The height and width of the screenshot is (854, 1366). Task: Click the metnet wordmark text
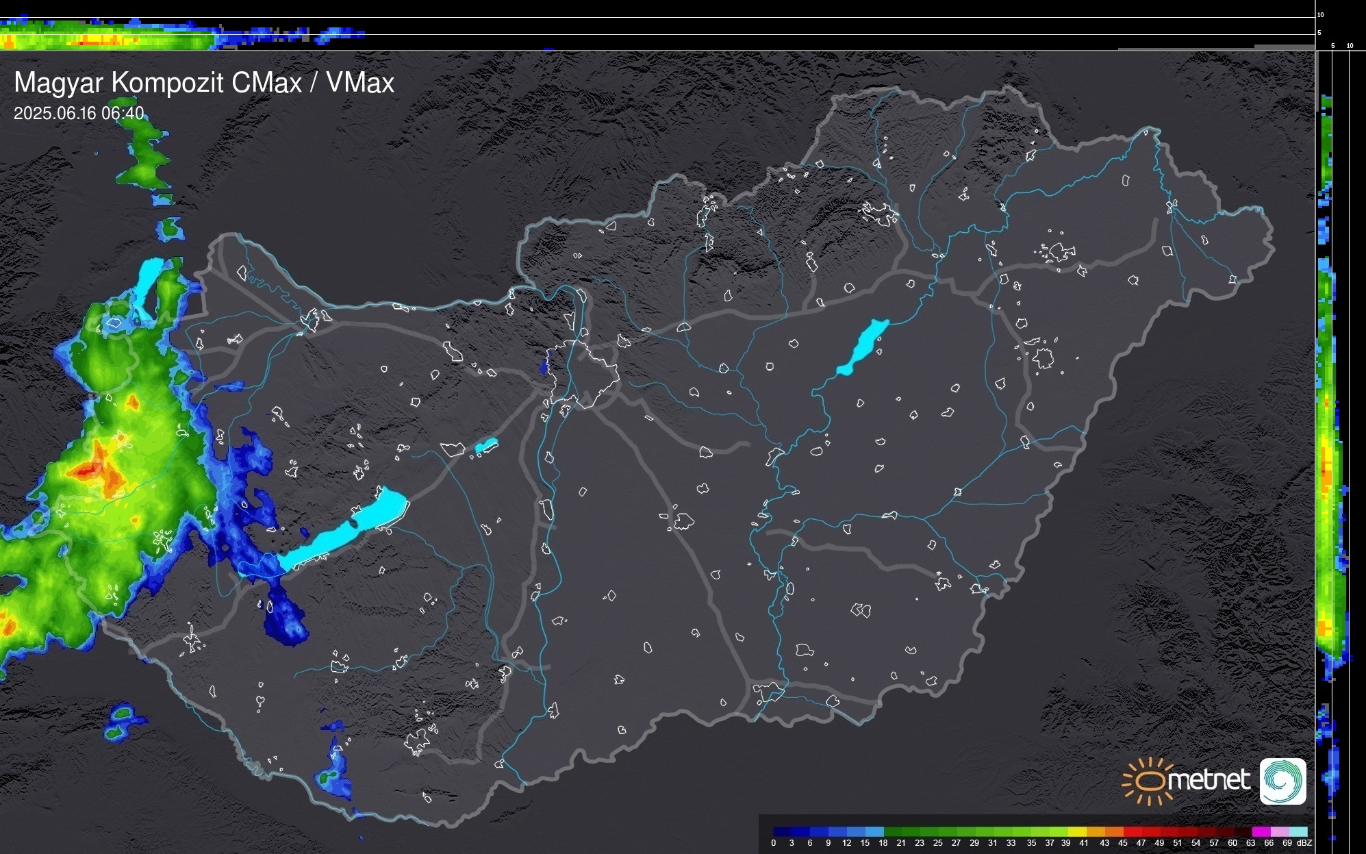coord(1209,780)
